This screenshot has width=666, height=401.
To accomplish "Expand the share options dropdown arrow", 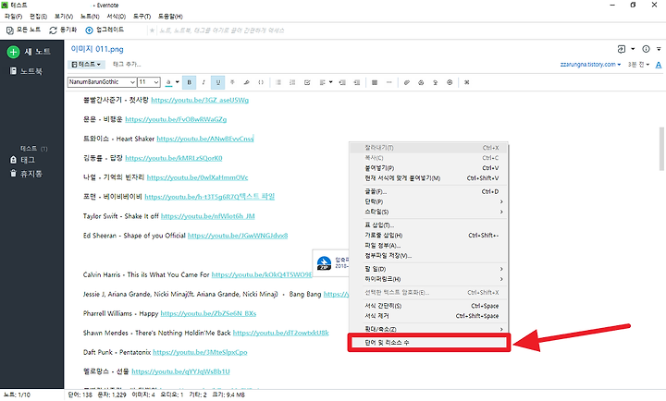I will pos(633,49).
